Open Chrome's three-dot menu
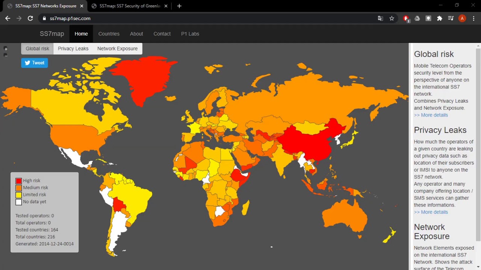Image resolution: width=481 pixels, height=270 pixels. [x=473, y=18]
